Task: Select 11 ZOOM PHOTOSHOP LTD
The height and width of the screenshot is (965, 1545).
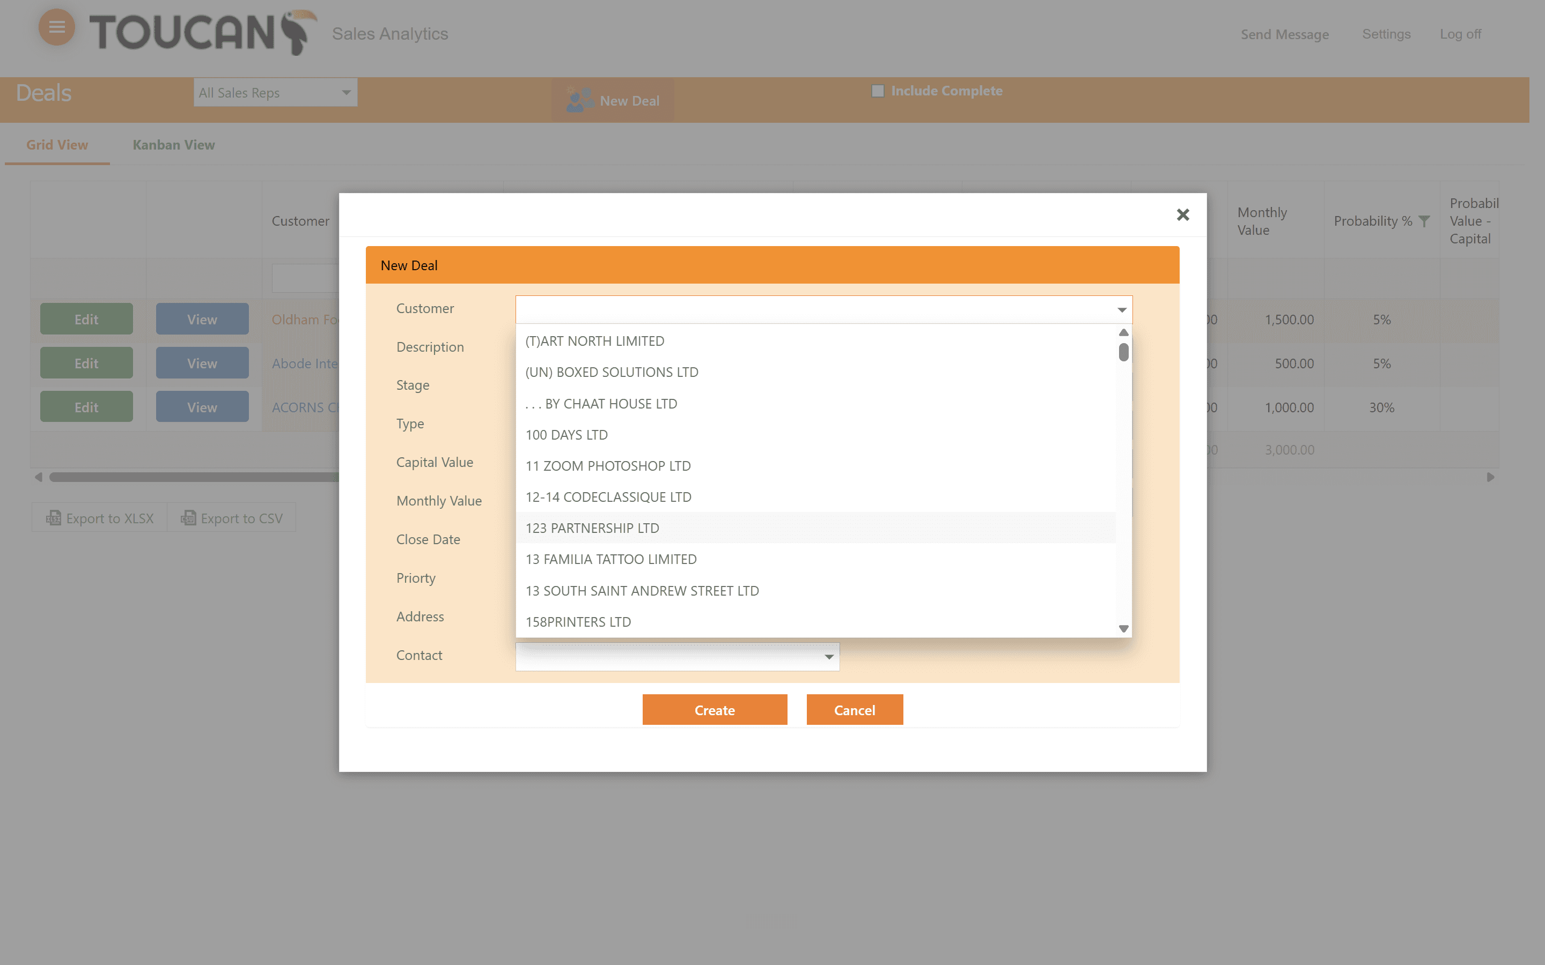Action: click(816, 466)
